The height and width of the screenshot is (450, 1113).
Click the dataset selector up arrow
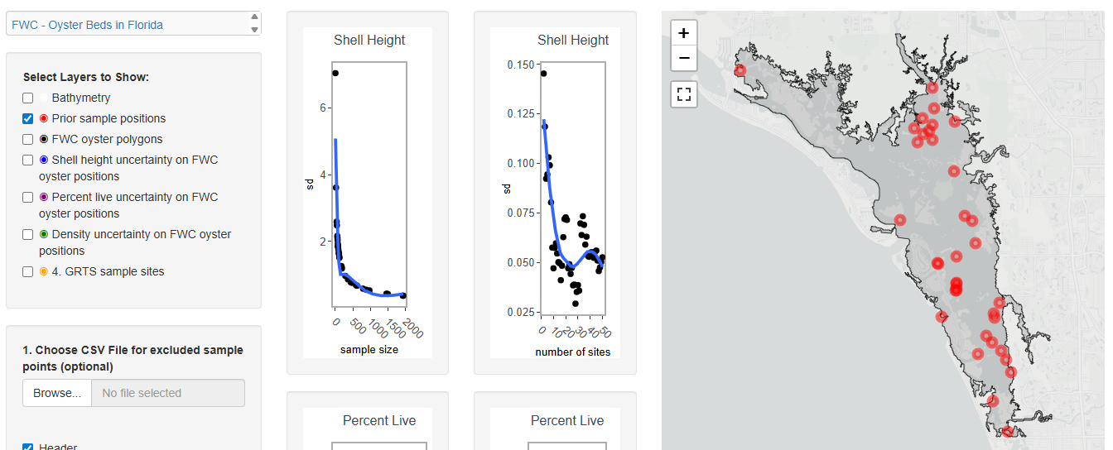[x=254, y=19]
